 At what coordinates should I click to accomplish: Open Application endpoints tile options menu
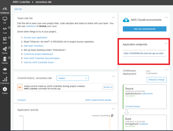[166, 43]
